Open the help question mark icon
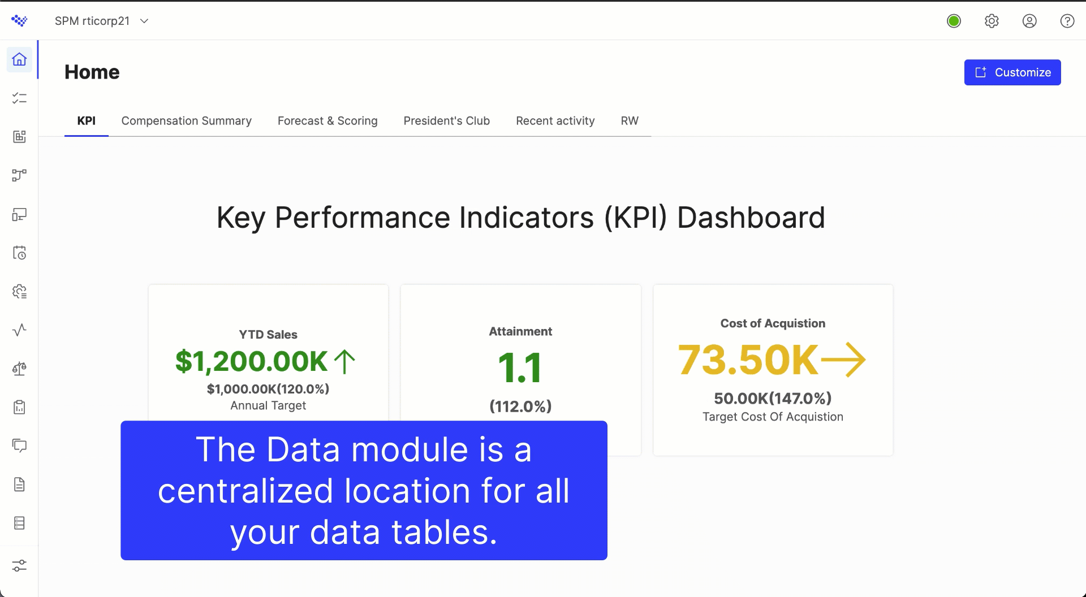The width and height of the screenshot is (1086, 597). pos(1067,21)
